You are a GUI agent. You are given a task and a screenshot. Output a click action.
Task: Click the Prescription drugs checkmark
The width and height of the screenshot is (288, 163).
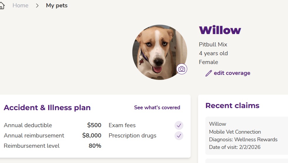[179, 136]
